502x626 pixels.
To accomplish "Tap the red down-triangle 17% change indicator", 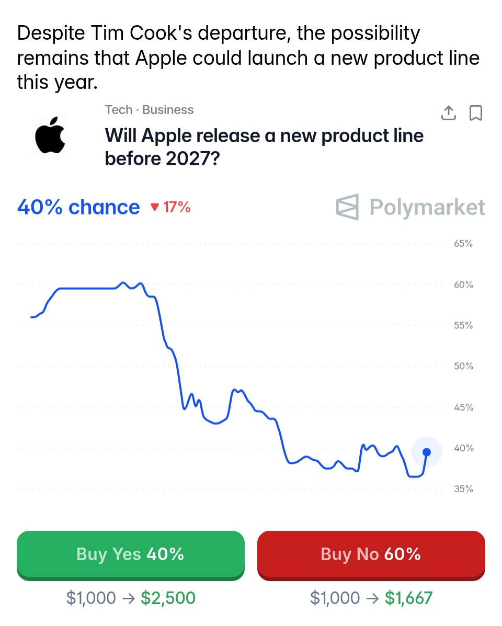I will (170, 208).
